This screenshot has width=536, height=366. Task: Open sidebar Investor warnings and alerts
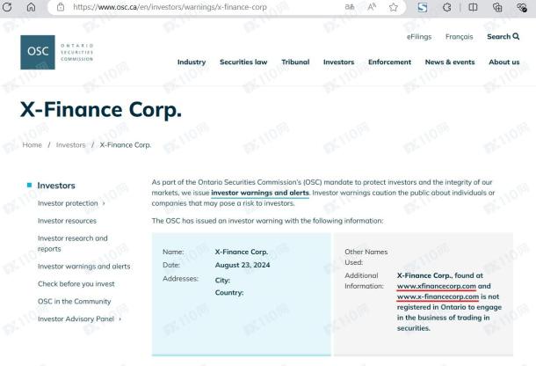(x=84, y=267)
